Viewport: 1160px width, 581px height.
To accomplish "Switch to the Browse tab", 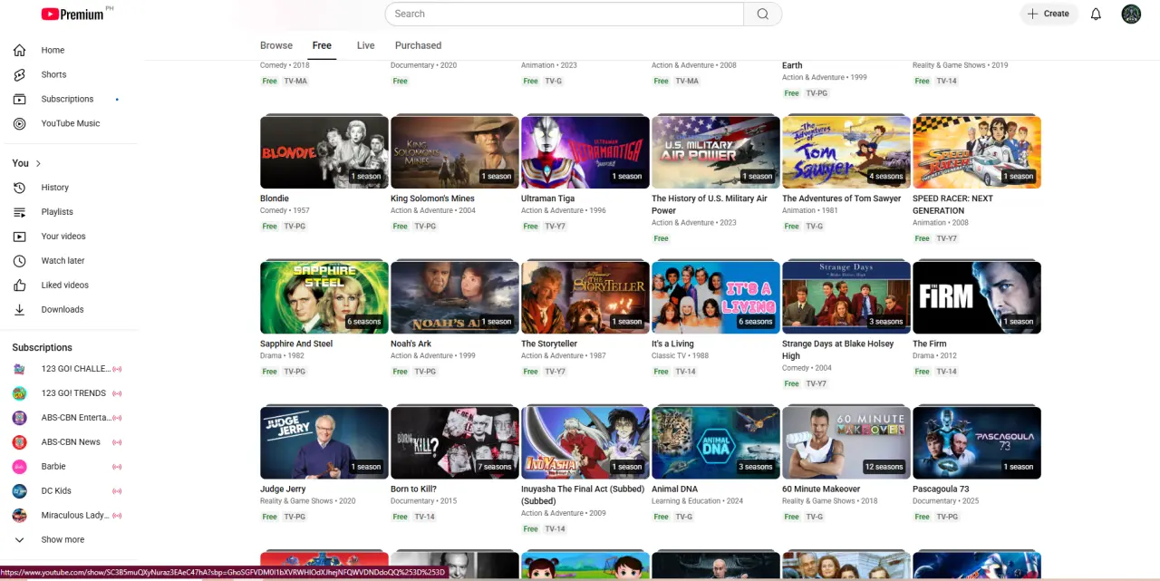I will [276, 45].
